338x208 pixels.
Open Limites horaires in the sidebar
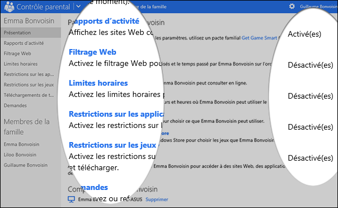[x=21, y=64]
